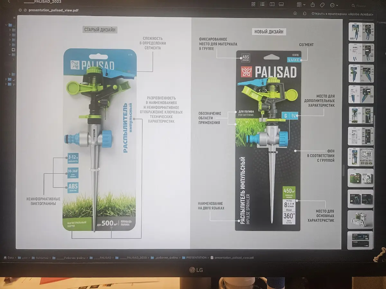Select the first page thumbnail in sidebar

361,31
